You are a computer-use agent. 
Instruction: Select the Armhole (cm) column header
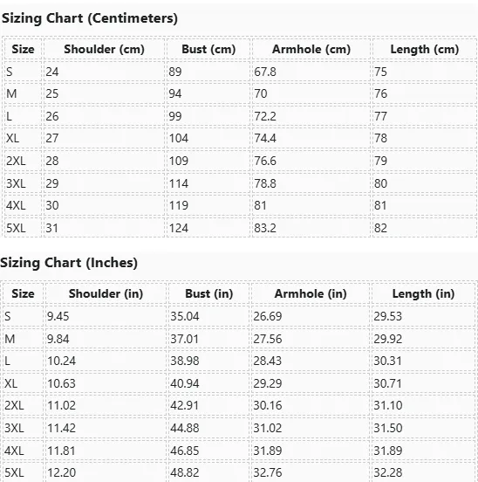311,49
